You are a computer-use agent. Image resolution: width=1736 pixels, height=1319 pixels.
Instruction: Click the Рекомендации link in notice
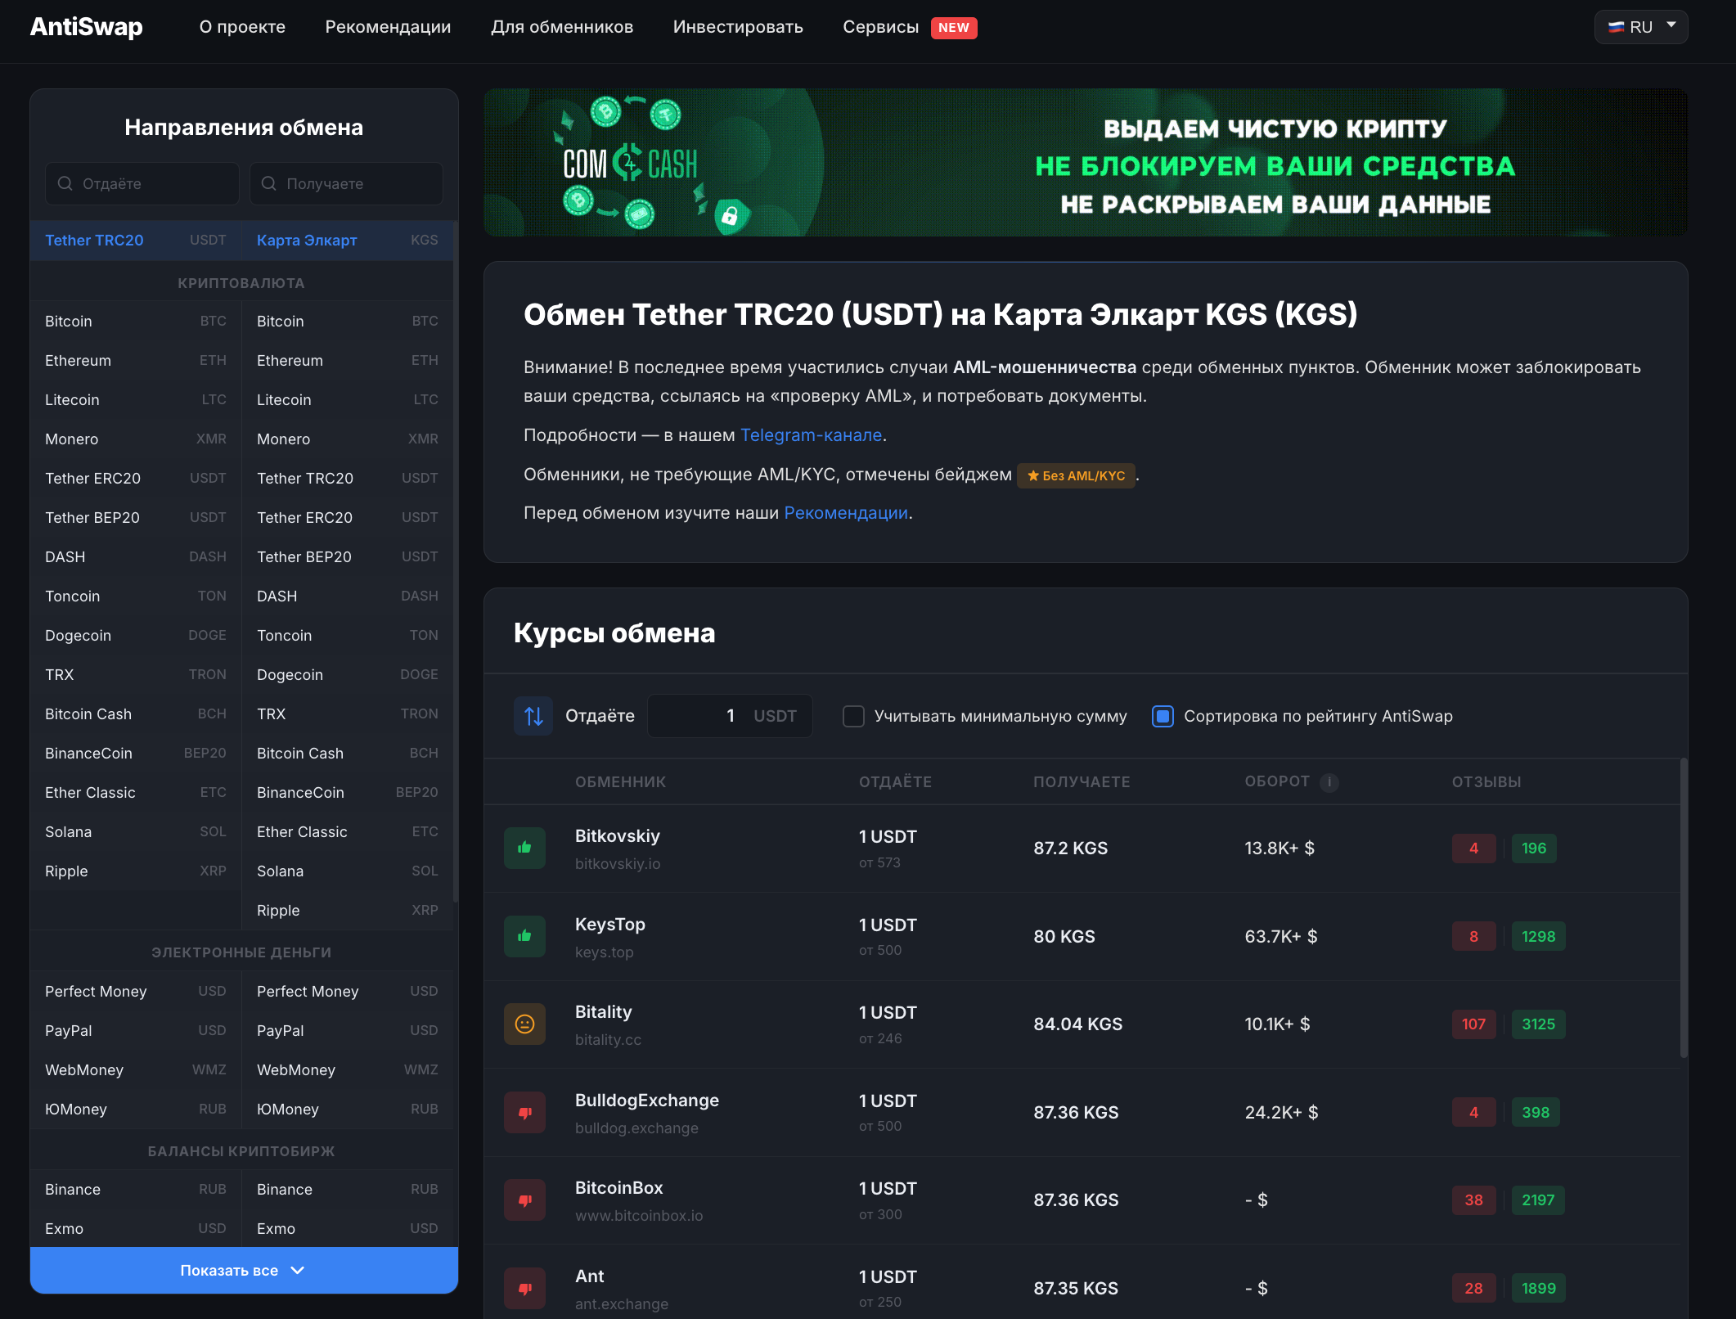846,513
